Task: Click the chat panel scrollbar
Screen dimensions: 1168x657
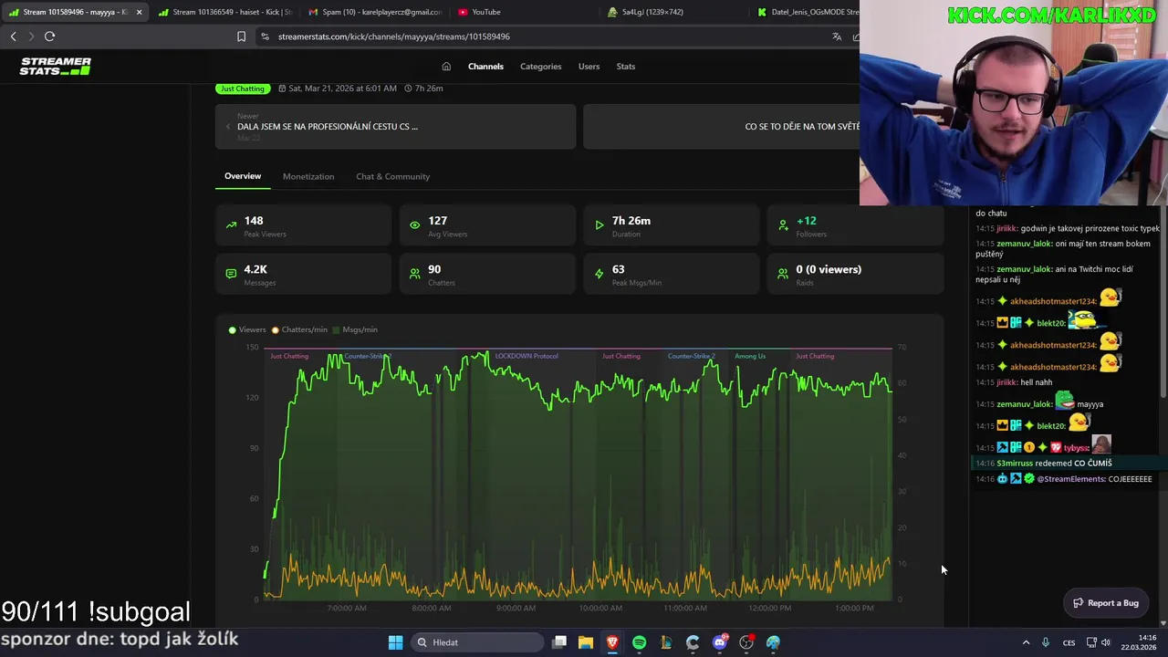Action: [1163, 301]
